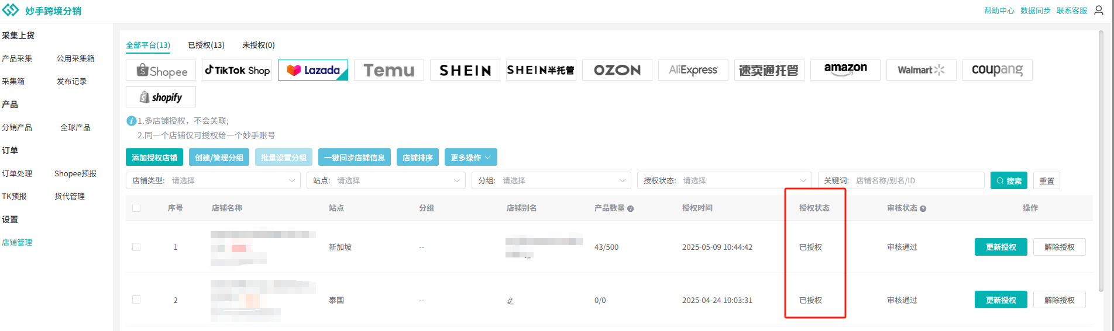Click the 产品数量 help question icon

[630, 208]
